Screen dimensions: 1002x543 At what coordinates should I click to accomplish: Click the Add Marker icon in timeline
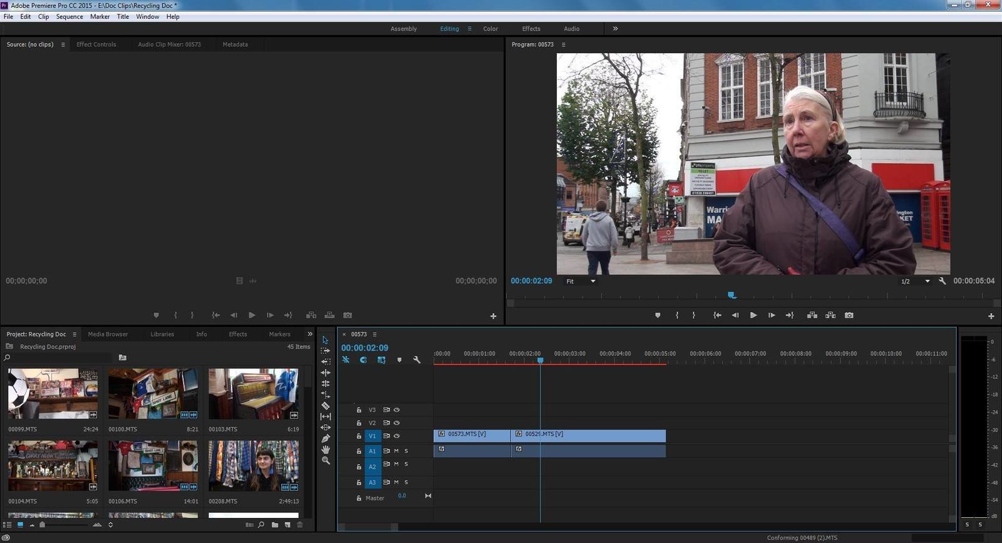click(400, 360)
